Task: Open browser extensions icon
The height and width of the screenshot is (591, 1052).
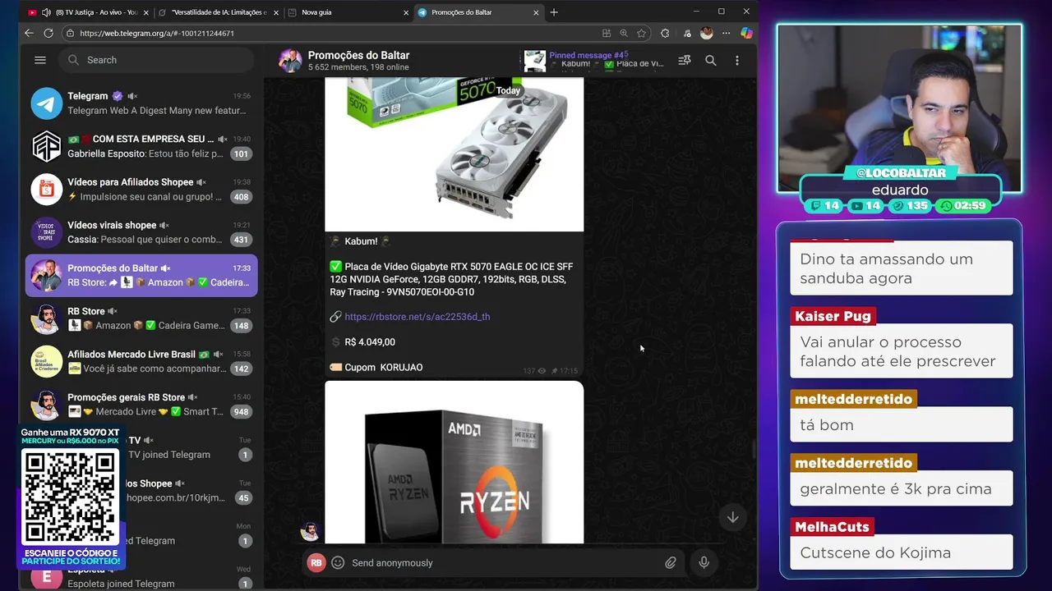Action: 665,34
